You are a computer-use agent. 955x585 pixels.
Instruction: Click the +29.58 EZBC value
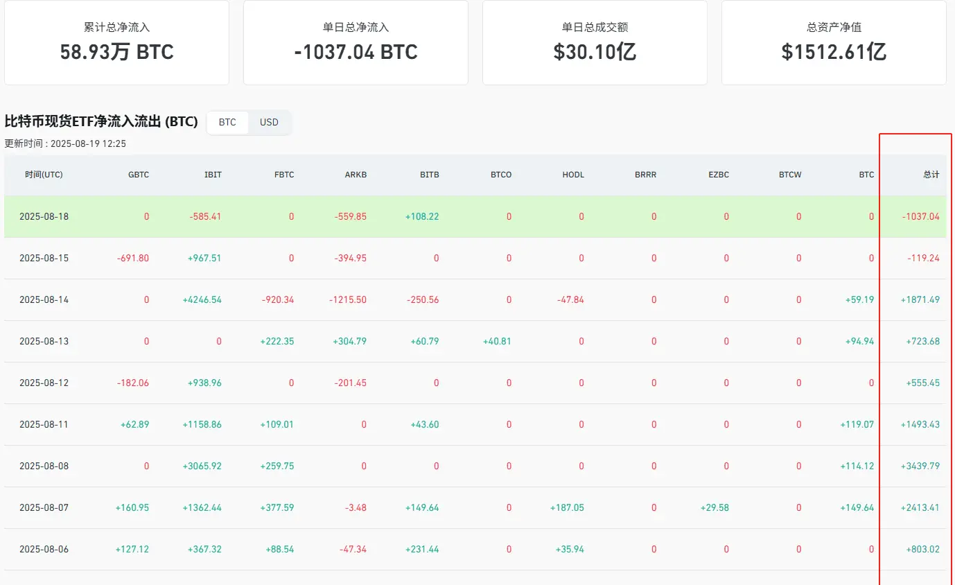coord(715,507)
